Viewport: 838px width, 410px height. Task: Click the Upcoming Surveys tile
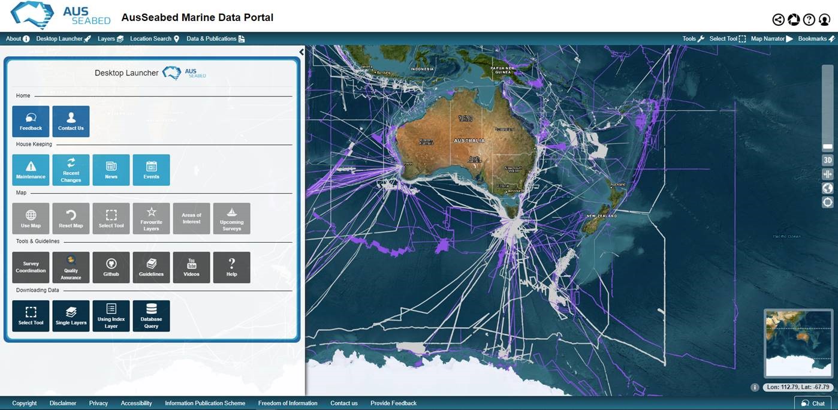(231, 219)
